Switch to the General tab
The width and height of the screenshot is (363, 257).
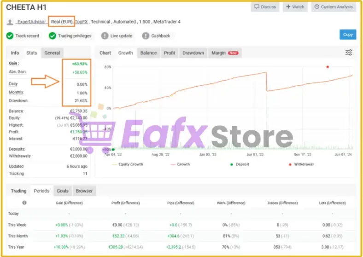[52, 53]
